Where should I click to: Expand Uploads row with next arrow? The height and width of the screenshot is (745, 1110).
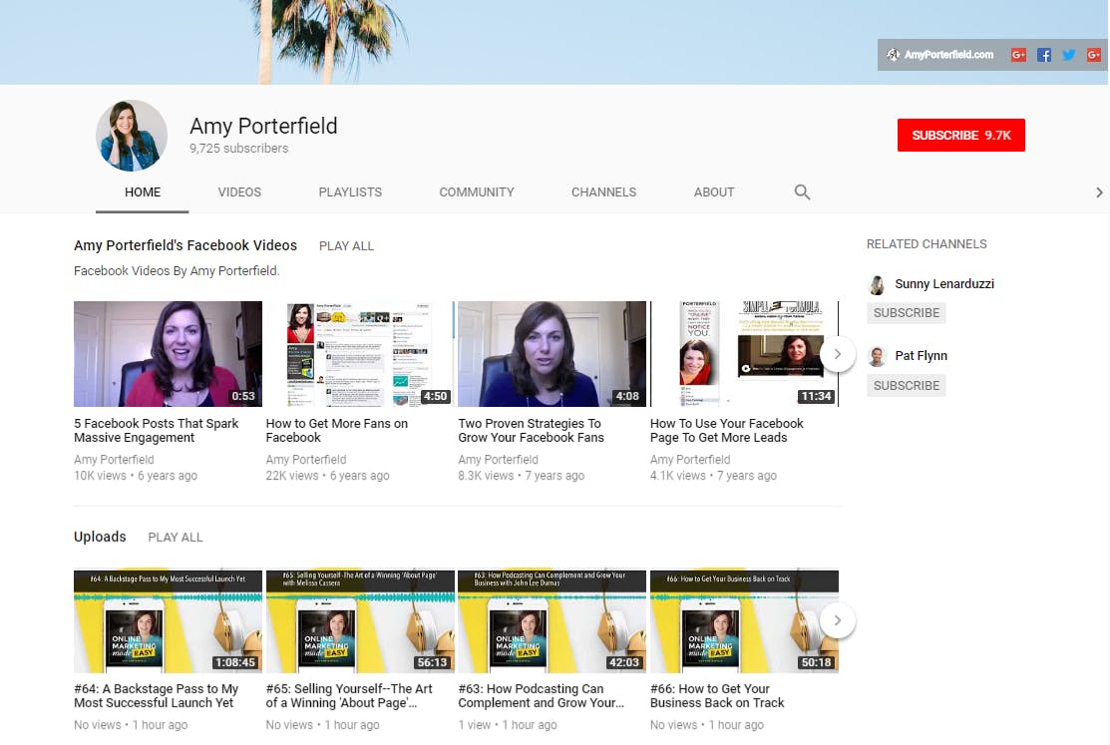click(838, 621)
